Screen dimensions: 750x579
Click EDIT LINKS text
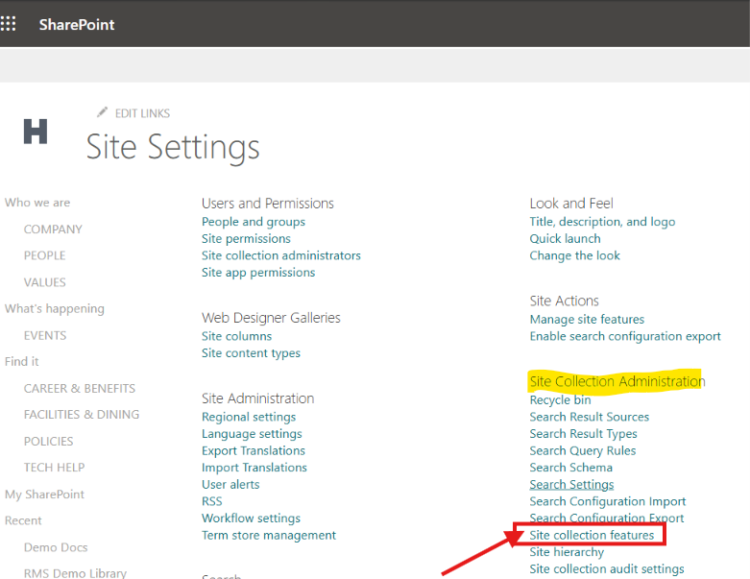[142, 113]
